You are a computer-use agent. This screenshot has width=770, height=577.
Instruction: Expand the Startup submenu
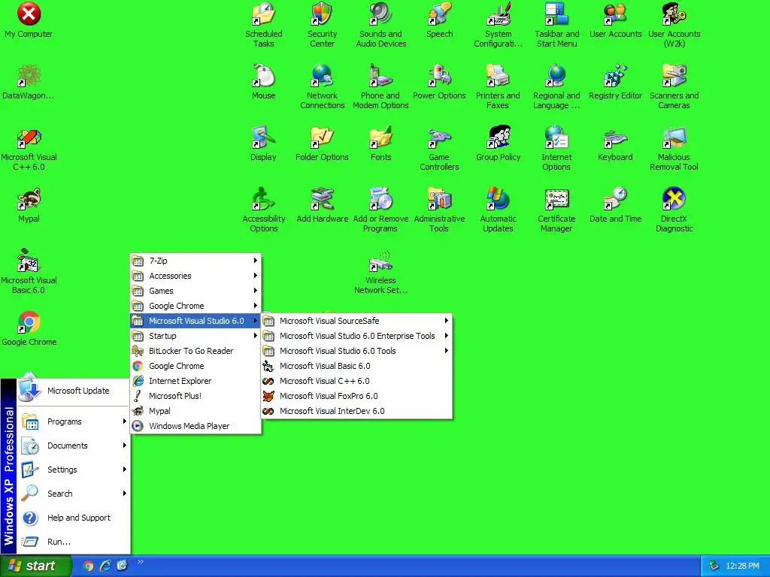tap(196, 336)
